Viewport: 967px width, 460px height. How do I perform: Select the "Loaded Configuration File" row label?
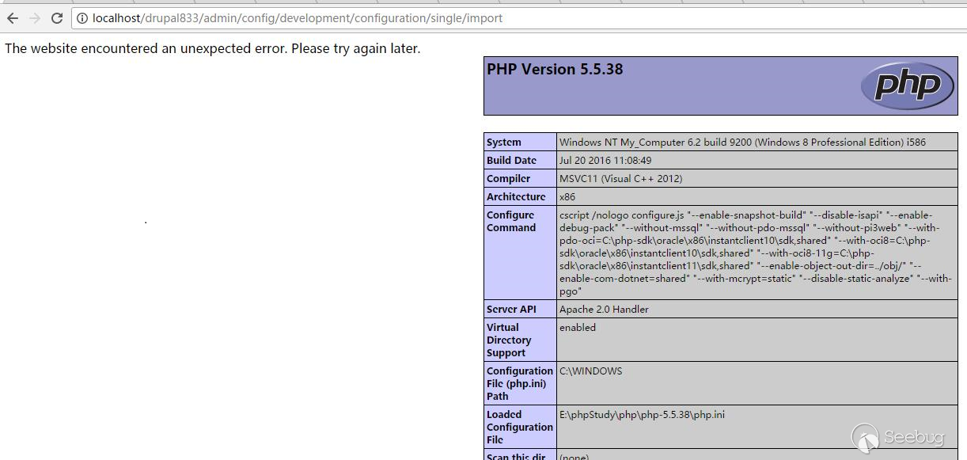(520, 428)
